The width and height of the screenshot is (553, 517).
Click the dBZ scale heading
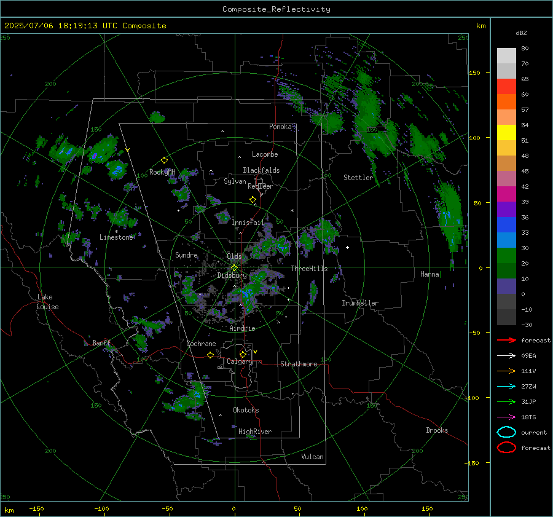[x=521, y=33]
